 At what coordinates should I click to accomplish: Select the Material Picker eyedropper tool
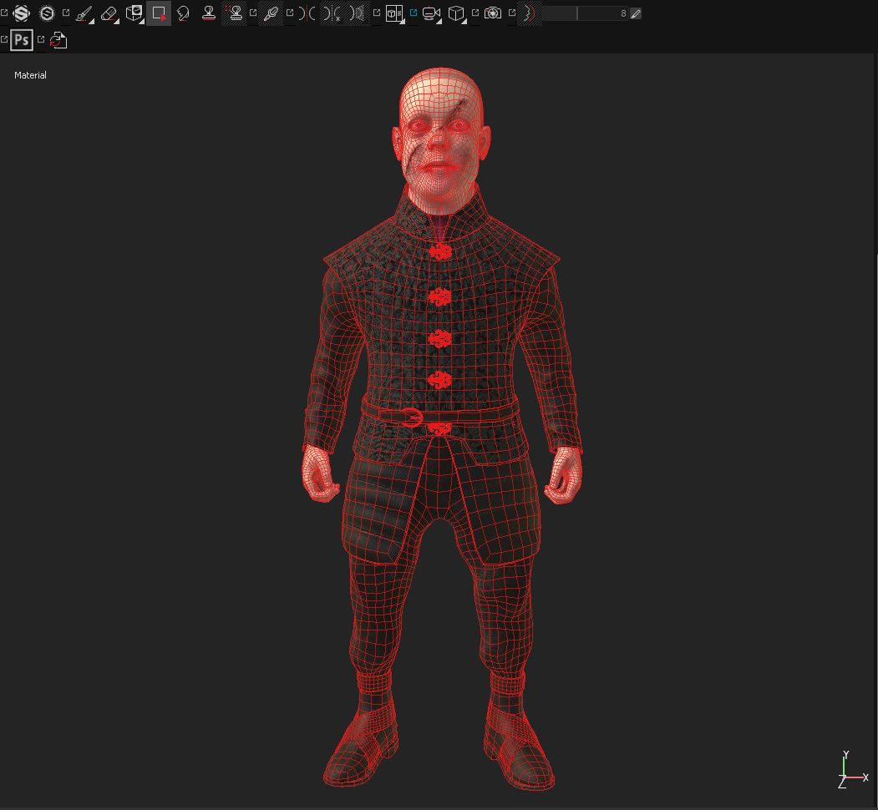271,13
